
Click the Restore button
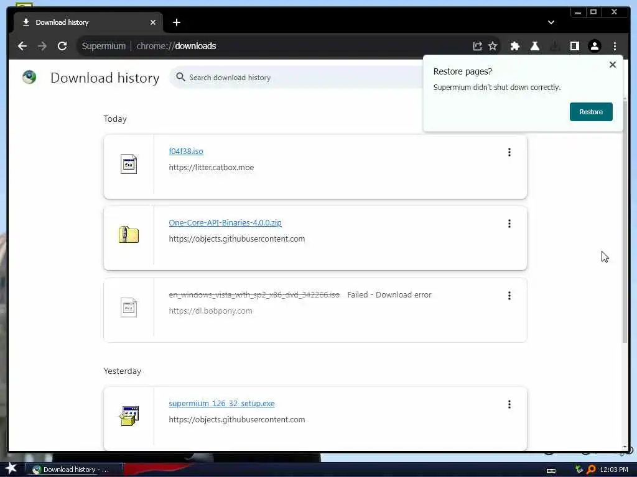tap(591, 112)
